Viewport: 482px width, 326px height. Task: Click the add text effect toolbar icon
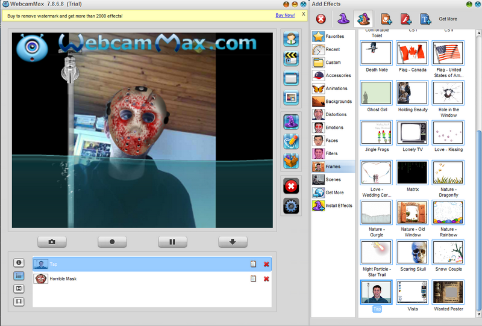point(425,19)
